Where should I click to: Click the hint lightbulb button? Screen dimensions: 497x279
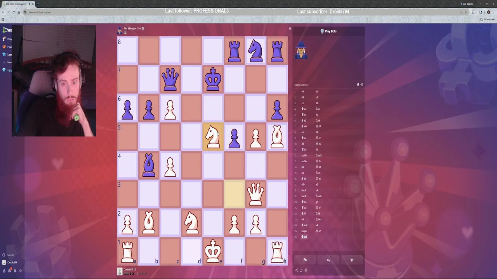(352, 260)
